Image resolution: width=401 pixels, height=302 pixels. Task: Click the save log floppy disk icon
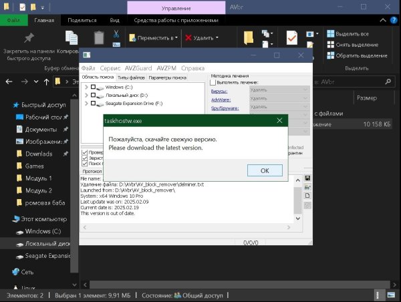[x=307, y=178]
